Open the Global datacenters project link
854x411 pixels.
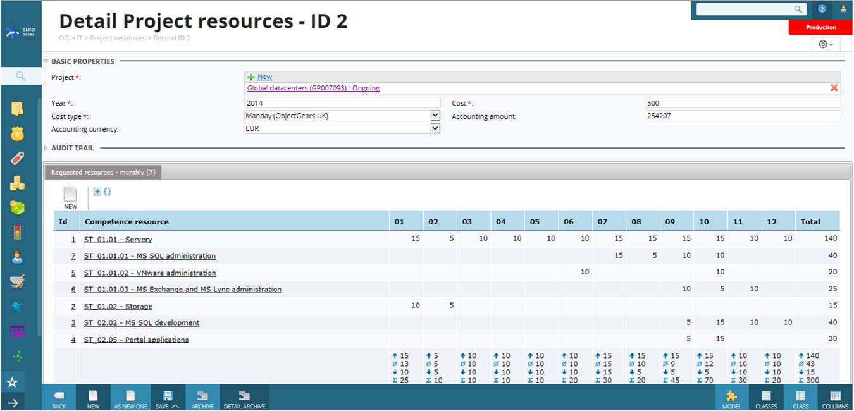click(313, 89)
